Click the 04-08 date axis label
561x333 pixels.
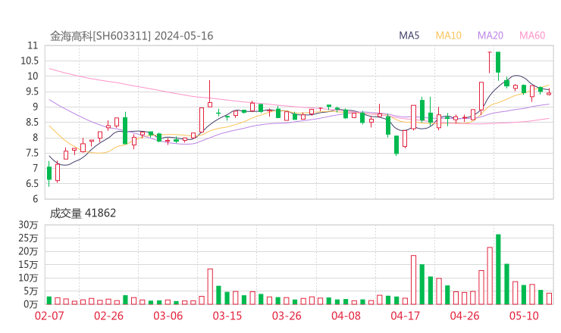(x=346, y=316)
